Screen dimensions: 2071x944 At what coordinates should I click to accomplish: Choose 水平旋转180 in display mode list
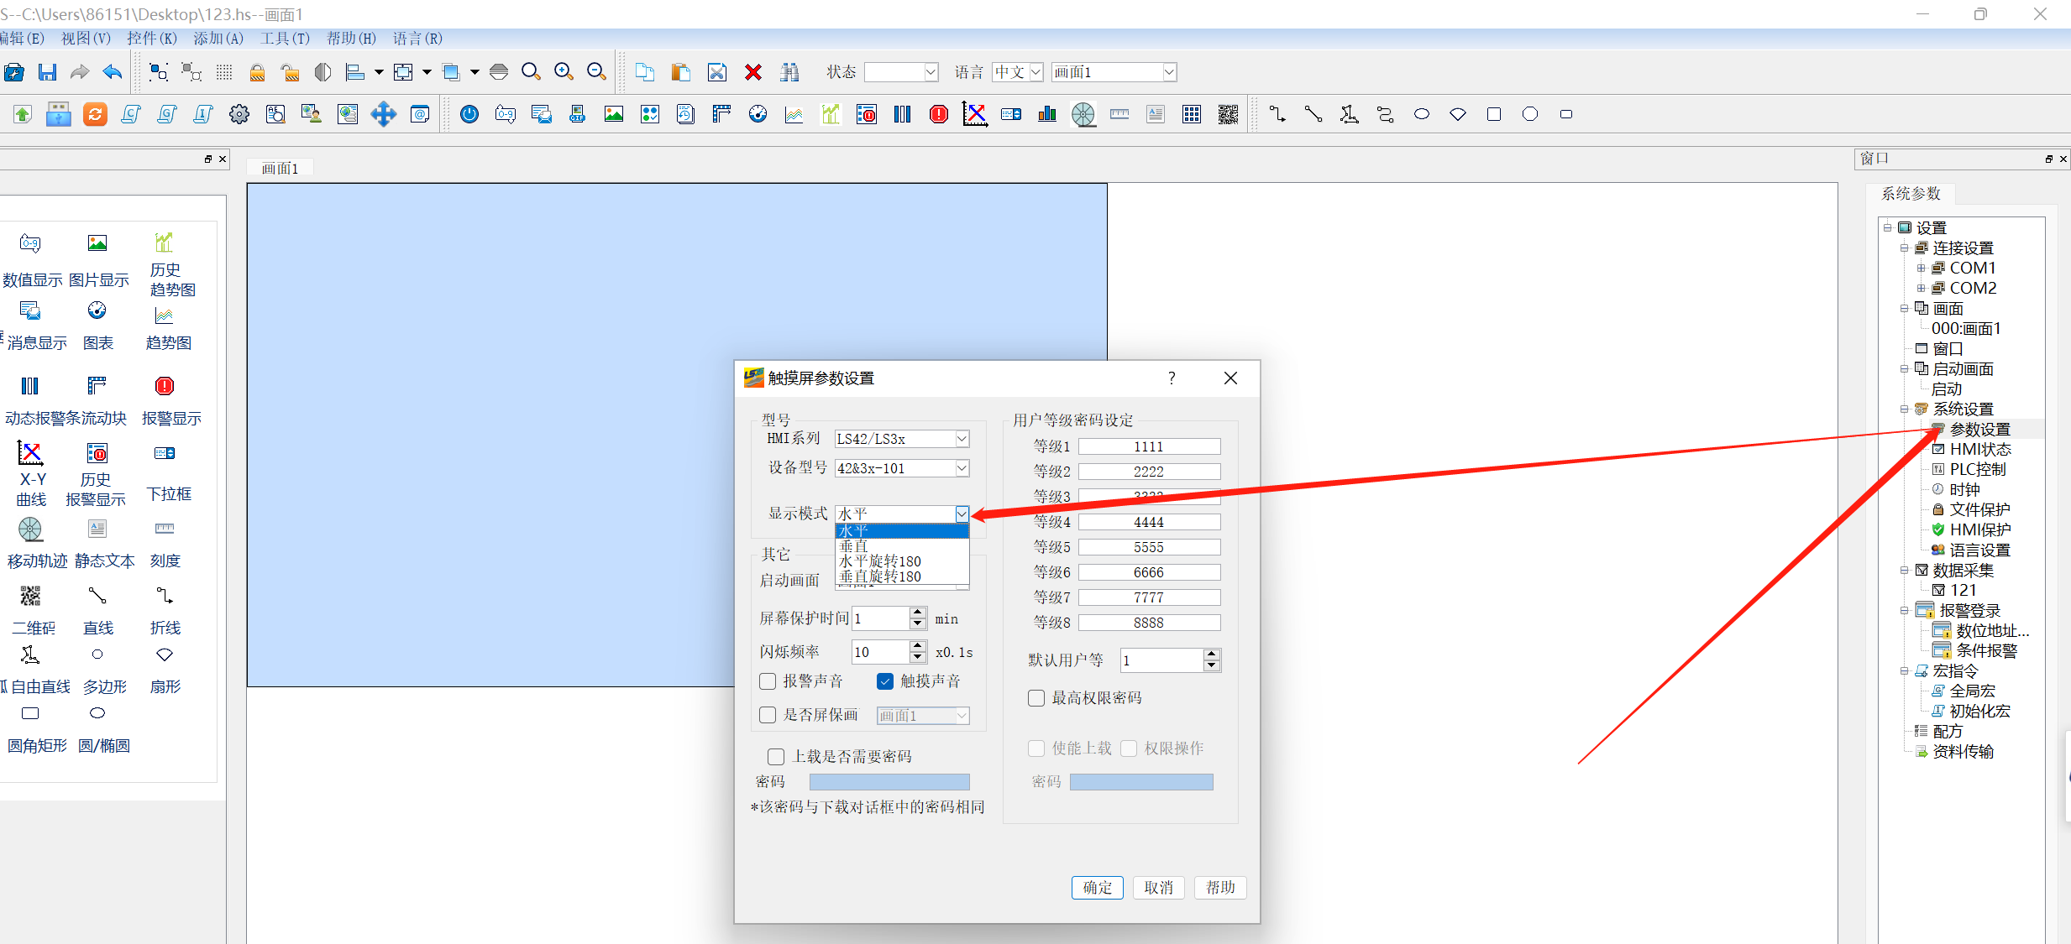point(902,561)
